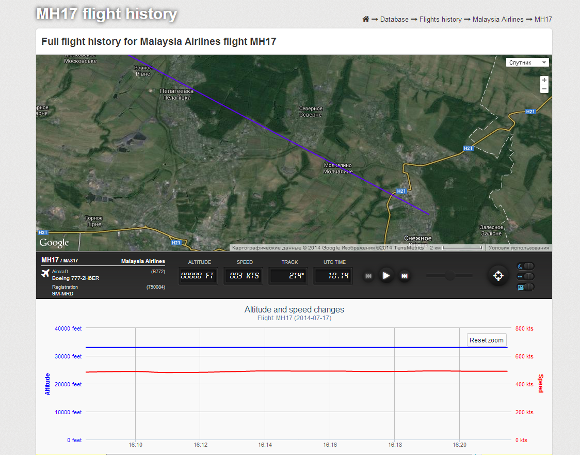Image resolution: width=580 pixels, height=455 pixels.
Task: Open Malaysia Airlines breadcrumb link
Action: (x=498, y=19)
